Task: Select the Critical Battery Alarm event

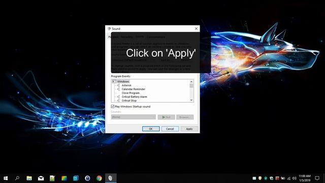Action: click(134, 97)
